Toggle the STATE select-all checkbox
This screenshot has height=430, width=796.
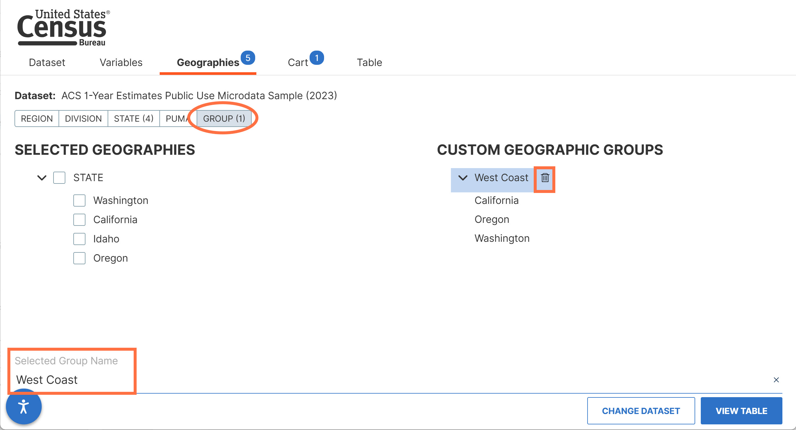[x=59, y=178]
